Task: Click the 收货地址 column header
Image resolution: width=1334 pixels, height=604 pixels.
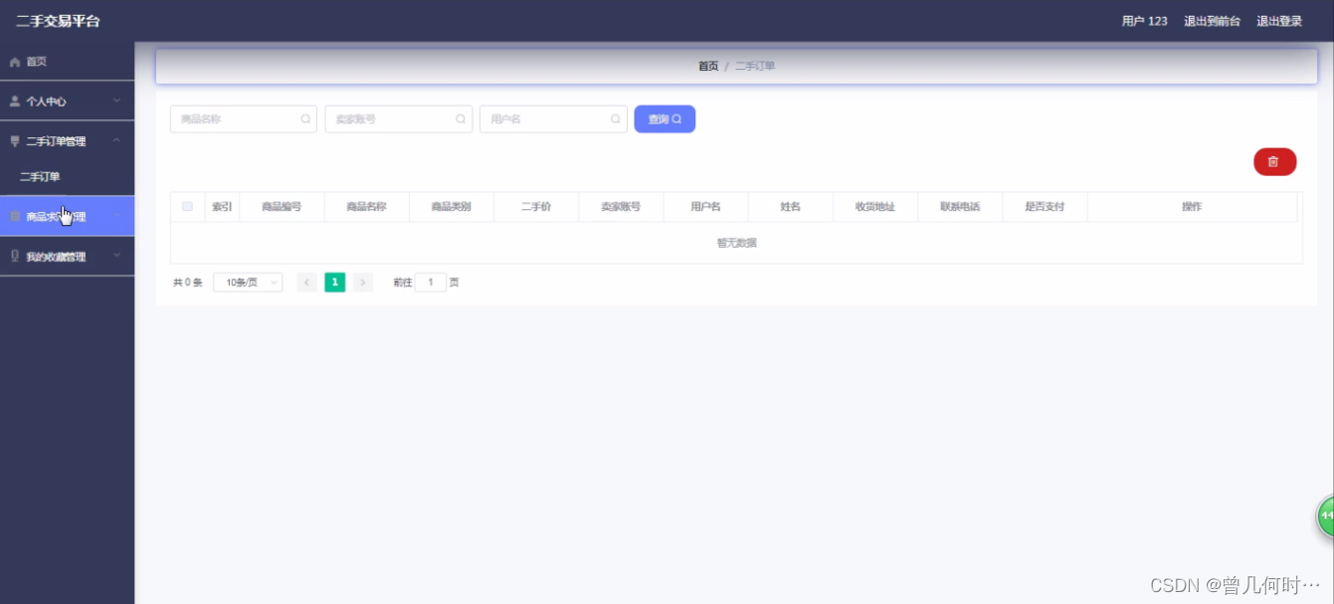Action: (x=875, y=207)
